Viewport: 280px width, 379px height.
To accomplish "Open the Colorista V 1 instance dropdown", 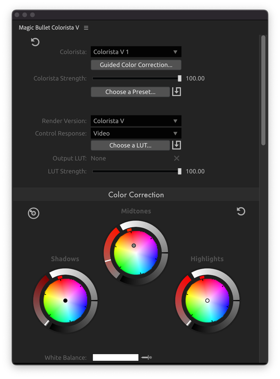I will pos(136,52).
